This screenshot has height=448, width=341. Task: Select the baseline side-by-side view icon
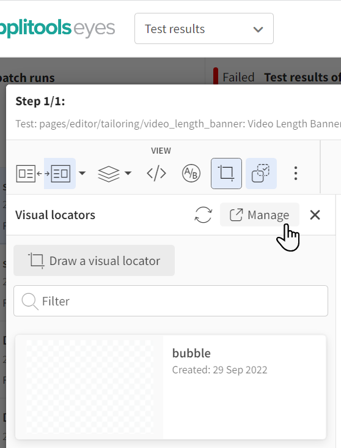click(26, 173)
